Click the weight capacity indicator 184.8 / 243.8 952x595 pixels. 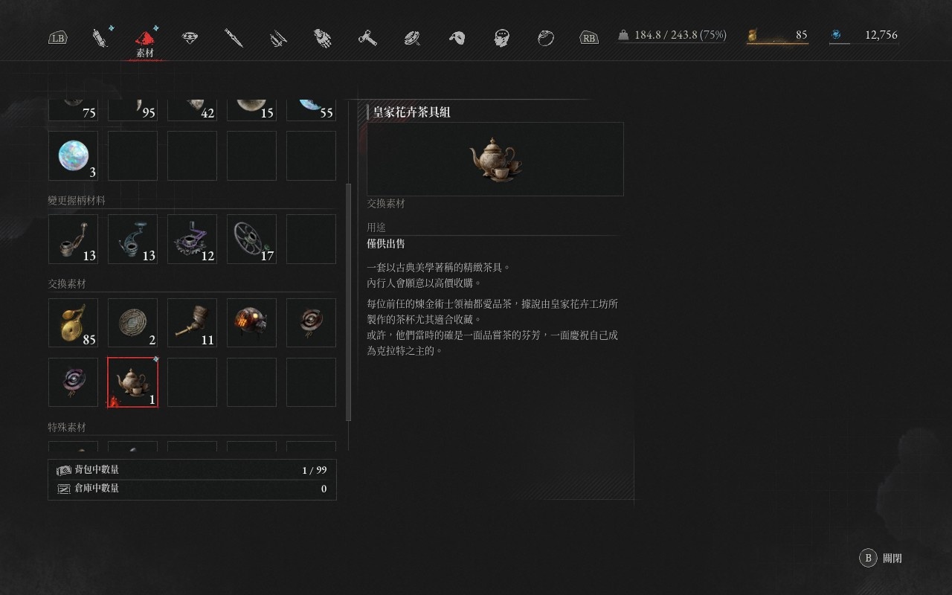coord(672,35)
